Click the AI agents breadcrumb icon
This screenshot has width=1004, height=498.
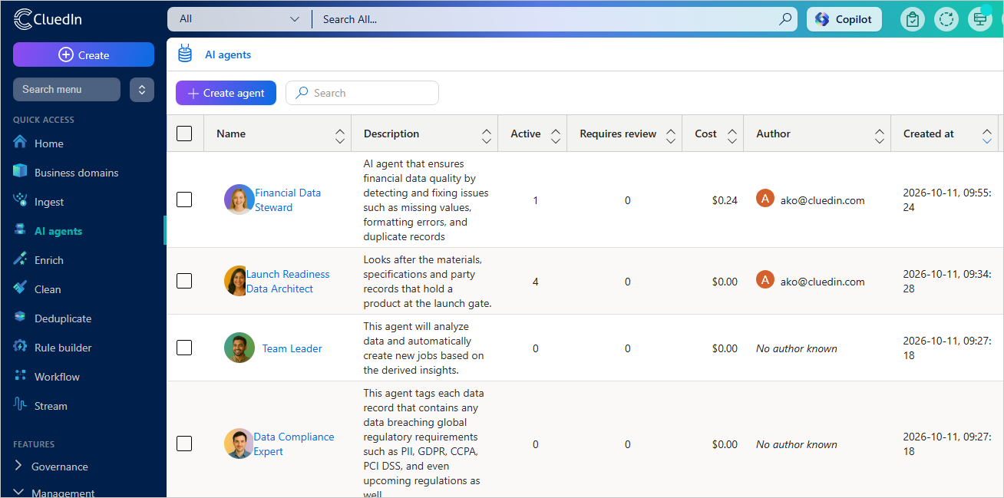point(185,54)
